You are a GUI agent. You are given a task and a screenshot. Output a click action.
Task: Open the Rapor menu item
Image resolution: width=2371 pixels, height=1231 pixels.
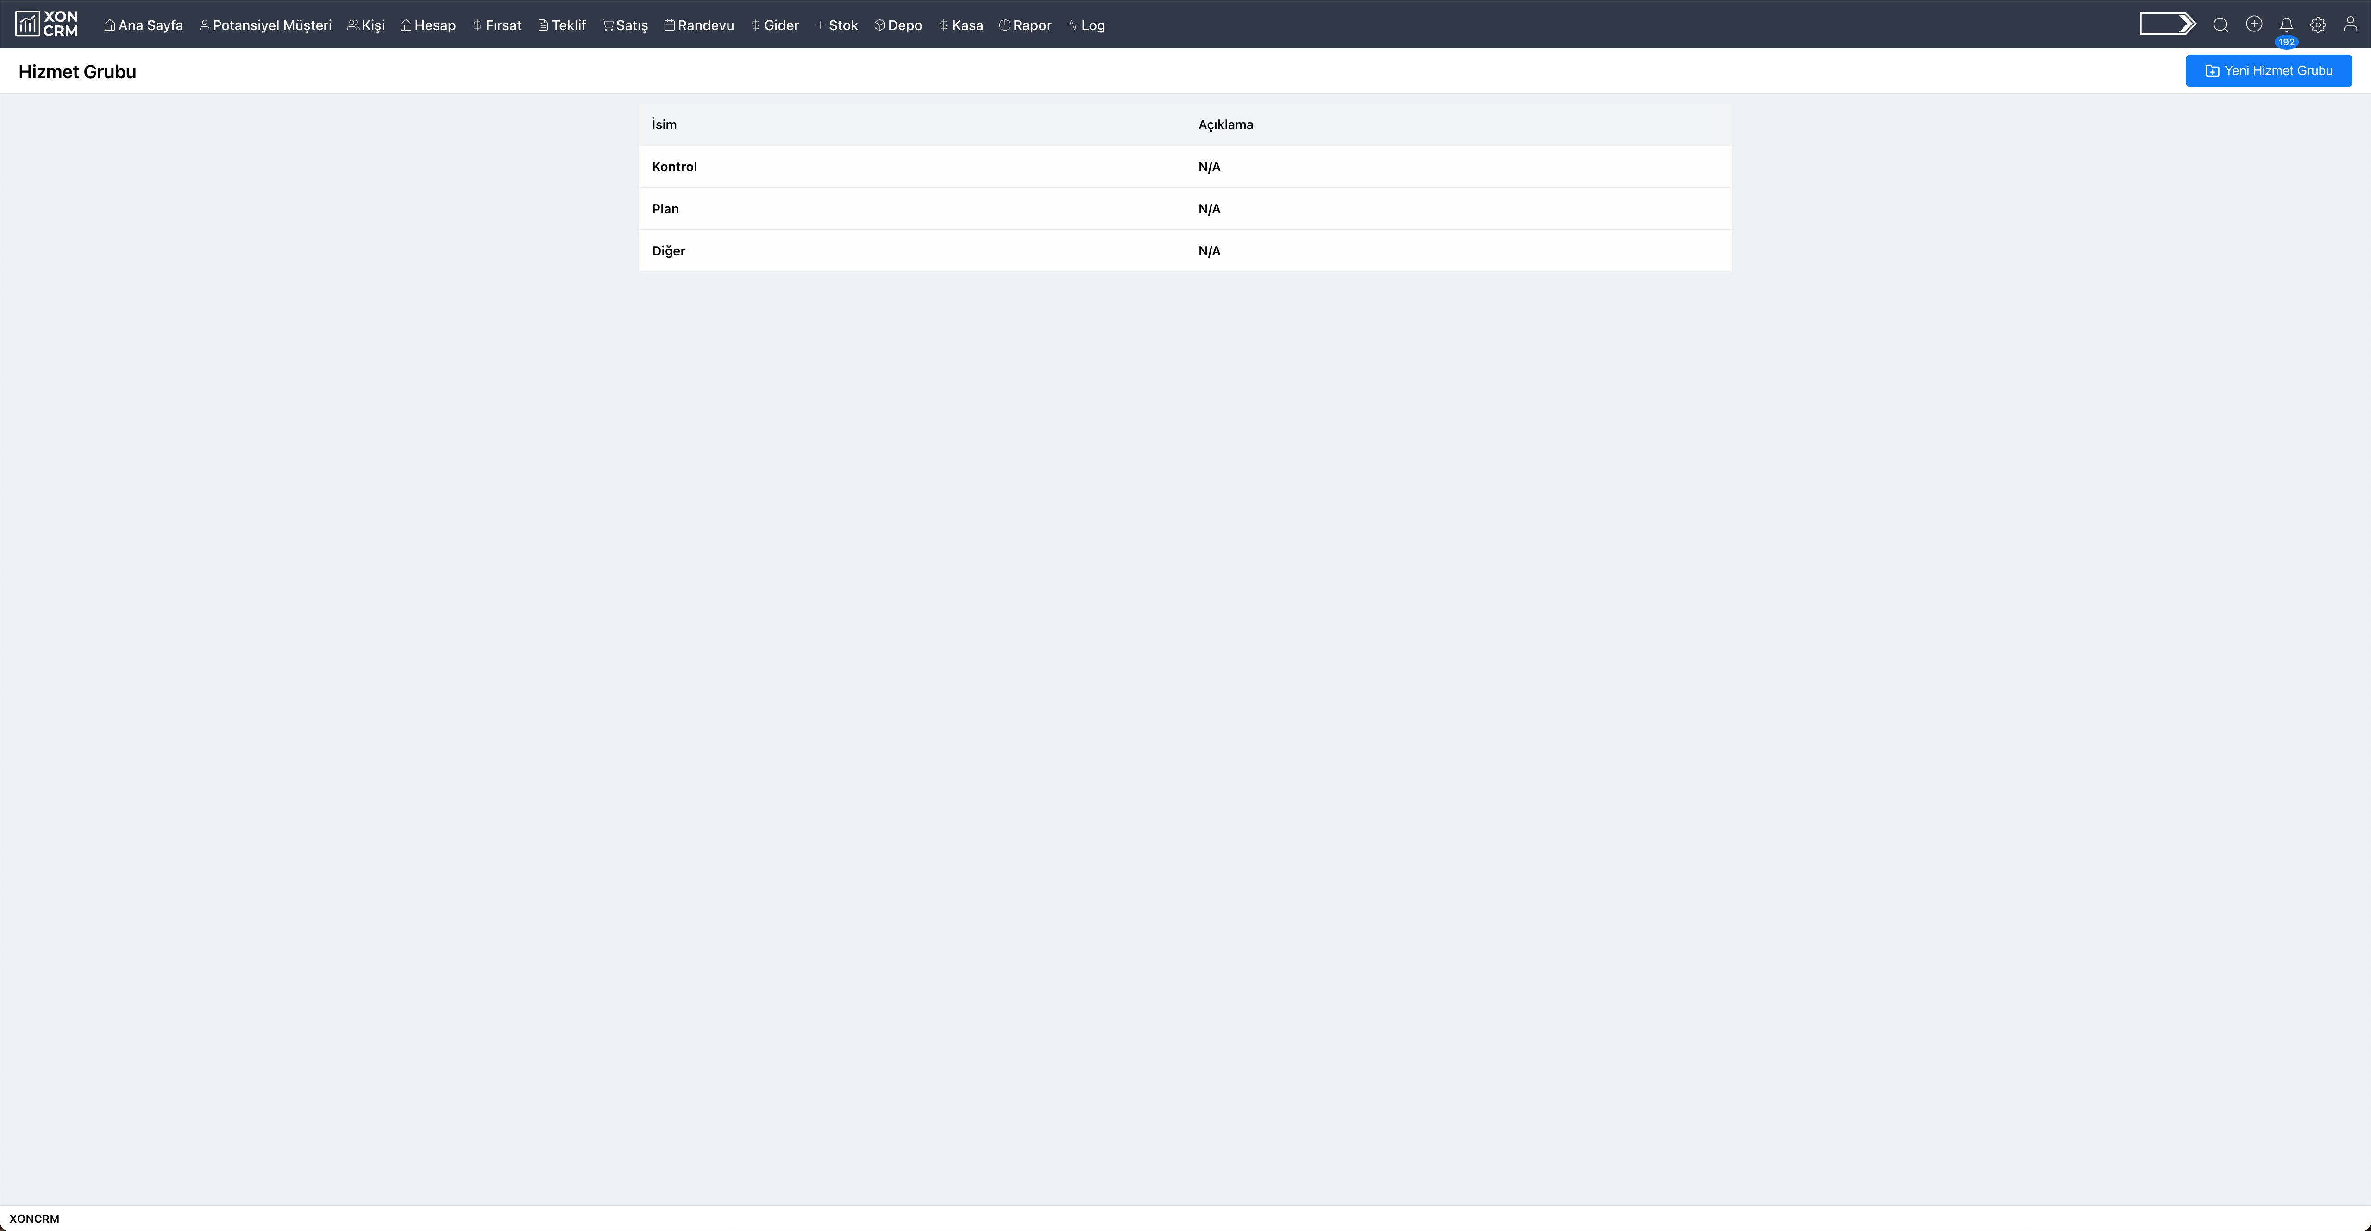pyautogui.click(x=1024, y=25)
